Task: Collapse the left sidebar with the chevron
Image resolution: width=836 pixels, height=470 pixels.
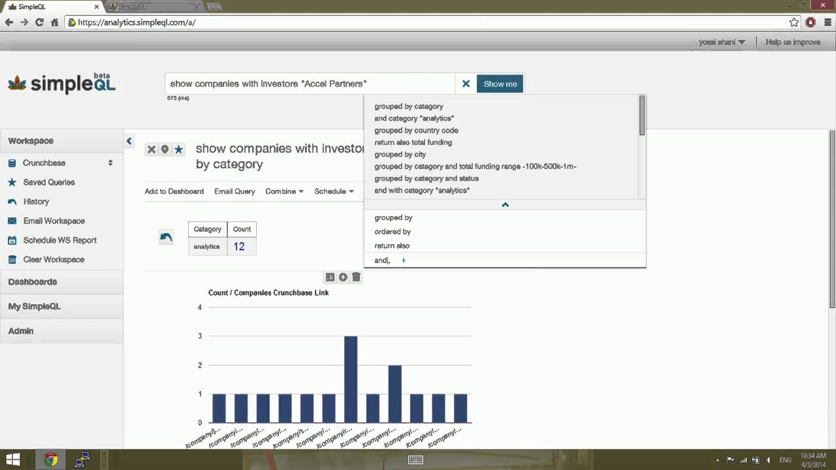Action: click(129, 141)
